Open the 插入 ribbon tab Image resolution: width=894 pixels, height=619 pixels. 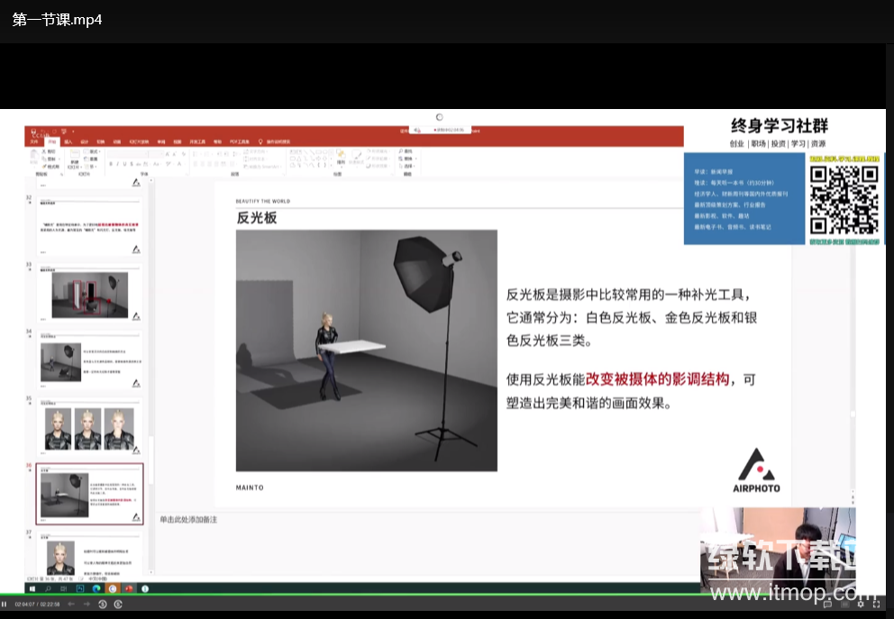pyautogui.click(x=68, y=141)
